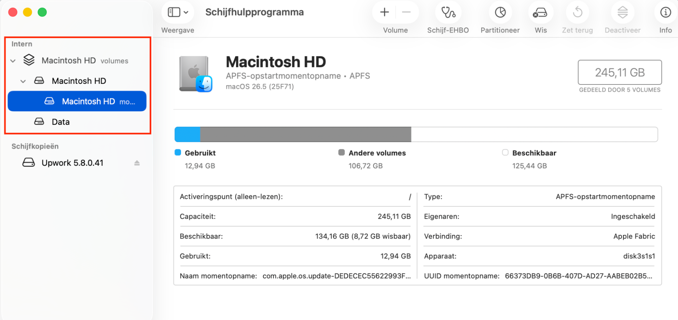
Task: Click the Verbinding 'Apple Fabric' value
Action: [634, 236]
